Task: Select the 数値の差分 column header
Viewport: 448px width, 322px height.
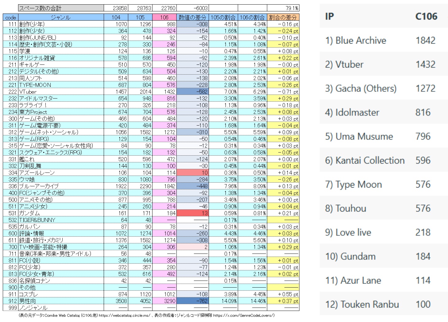Action: [x=193, y=17]
